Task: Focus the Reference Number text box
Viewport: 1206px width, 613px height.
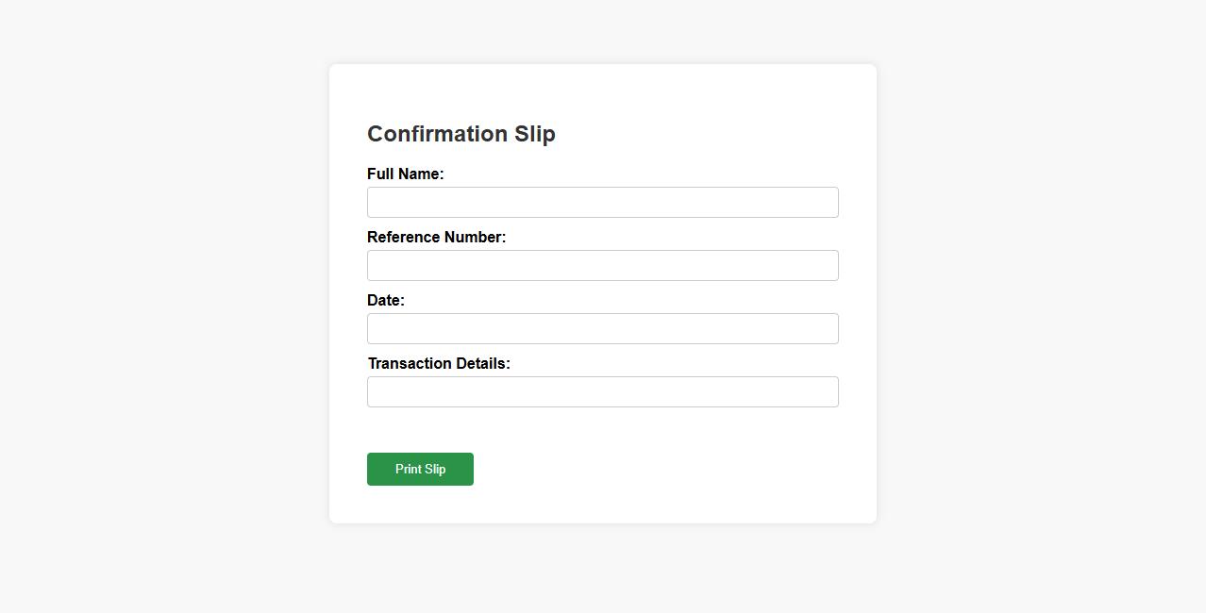Action: point(602,266)
